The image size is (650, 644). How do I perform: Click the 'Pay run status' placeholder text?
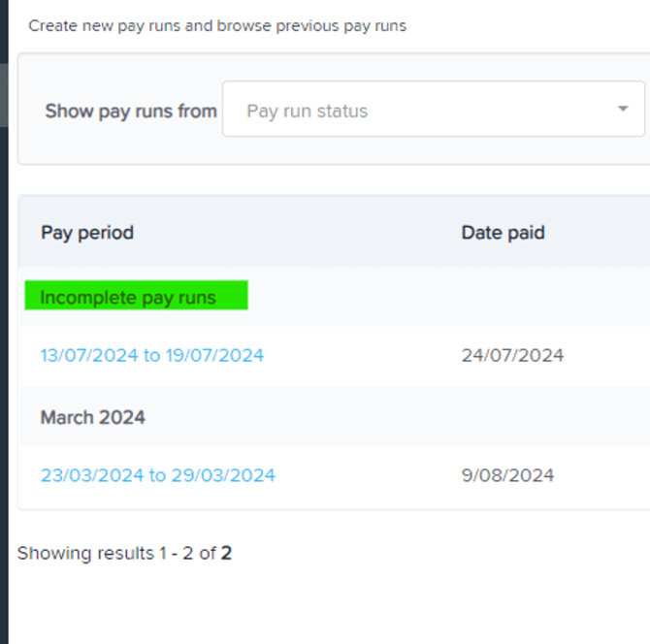[308, 111]
